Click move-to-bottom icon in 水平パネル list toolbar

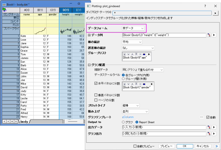(124, 84)
